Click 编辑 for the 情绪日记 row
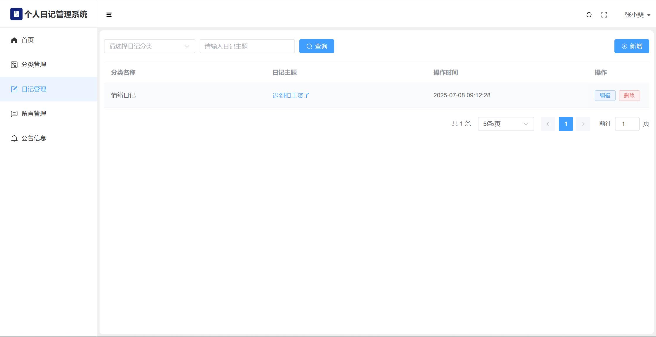Screen dimensions: 656x337 tap(605, 96)
